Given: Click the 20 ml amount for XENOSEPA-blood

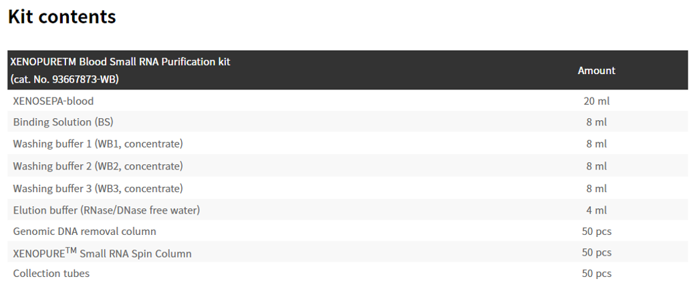Looking at the screenshot, I should pyautogui.click(x=596, y=101).
